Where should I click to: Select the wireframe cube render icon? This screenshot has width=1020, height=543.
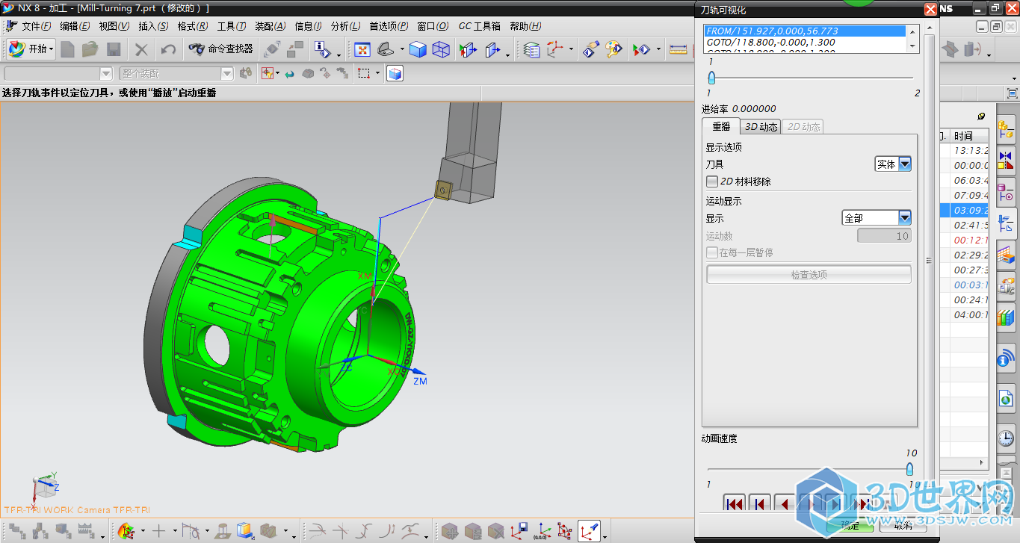point(441,50)
